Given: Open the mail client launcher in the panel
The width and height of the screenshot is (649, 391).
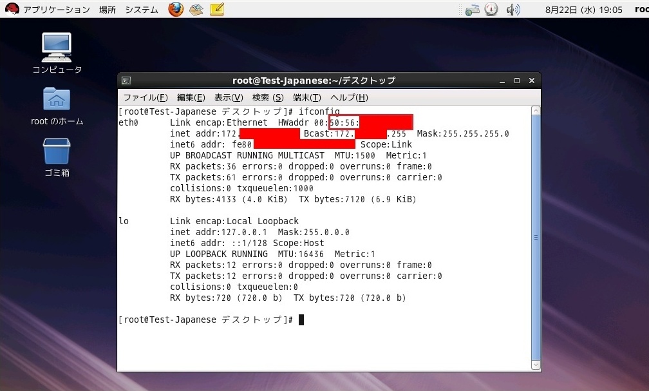Looking at the screenshot, I should [196, 9].
